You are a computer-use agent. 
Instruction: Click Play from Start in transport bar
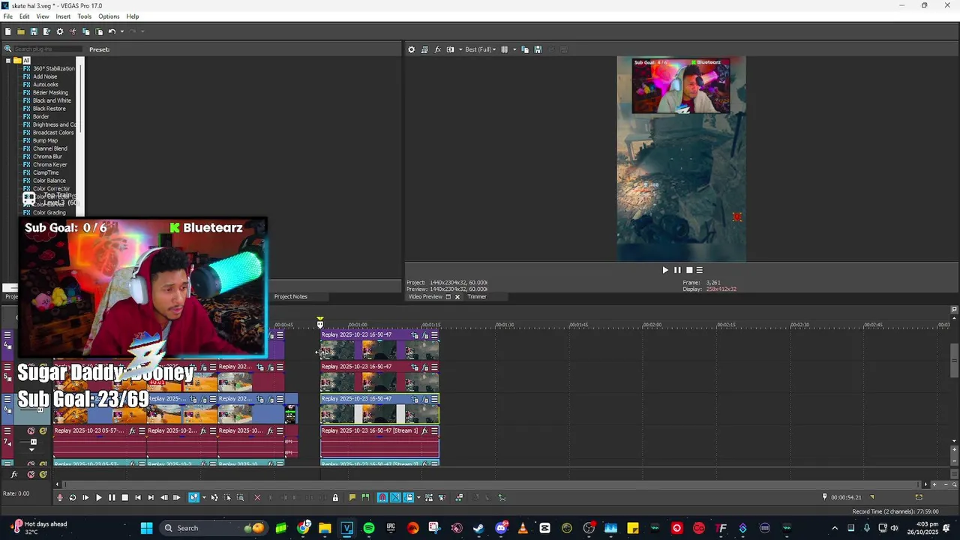click(85, 497)
